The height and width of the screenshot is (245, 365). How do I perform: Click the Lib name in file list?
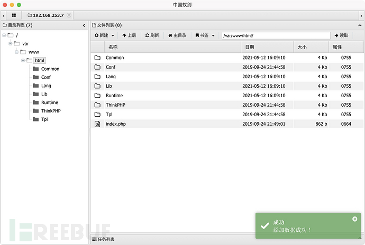(x=109, y=86)
